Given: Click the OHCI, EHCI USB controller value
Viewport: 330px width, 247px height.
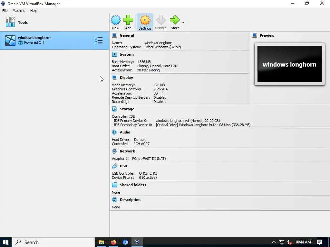Looking at the screenshot, I should [148, 173].
